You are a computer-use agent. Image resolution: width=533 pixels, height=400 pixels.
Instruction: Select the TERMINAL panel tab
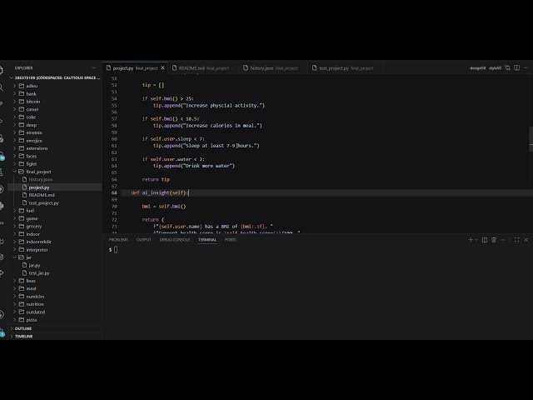coord(207,240)
